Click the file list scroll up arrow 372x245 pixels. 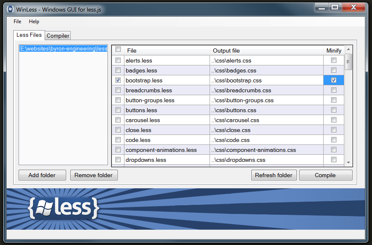(348, 49)
